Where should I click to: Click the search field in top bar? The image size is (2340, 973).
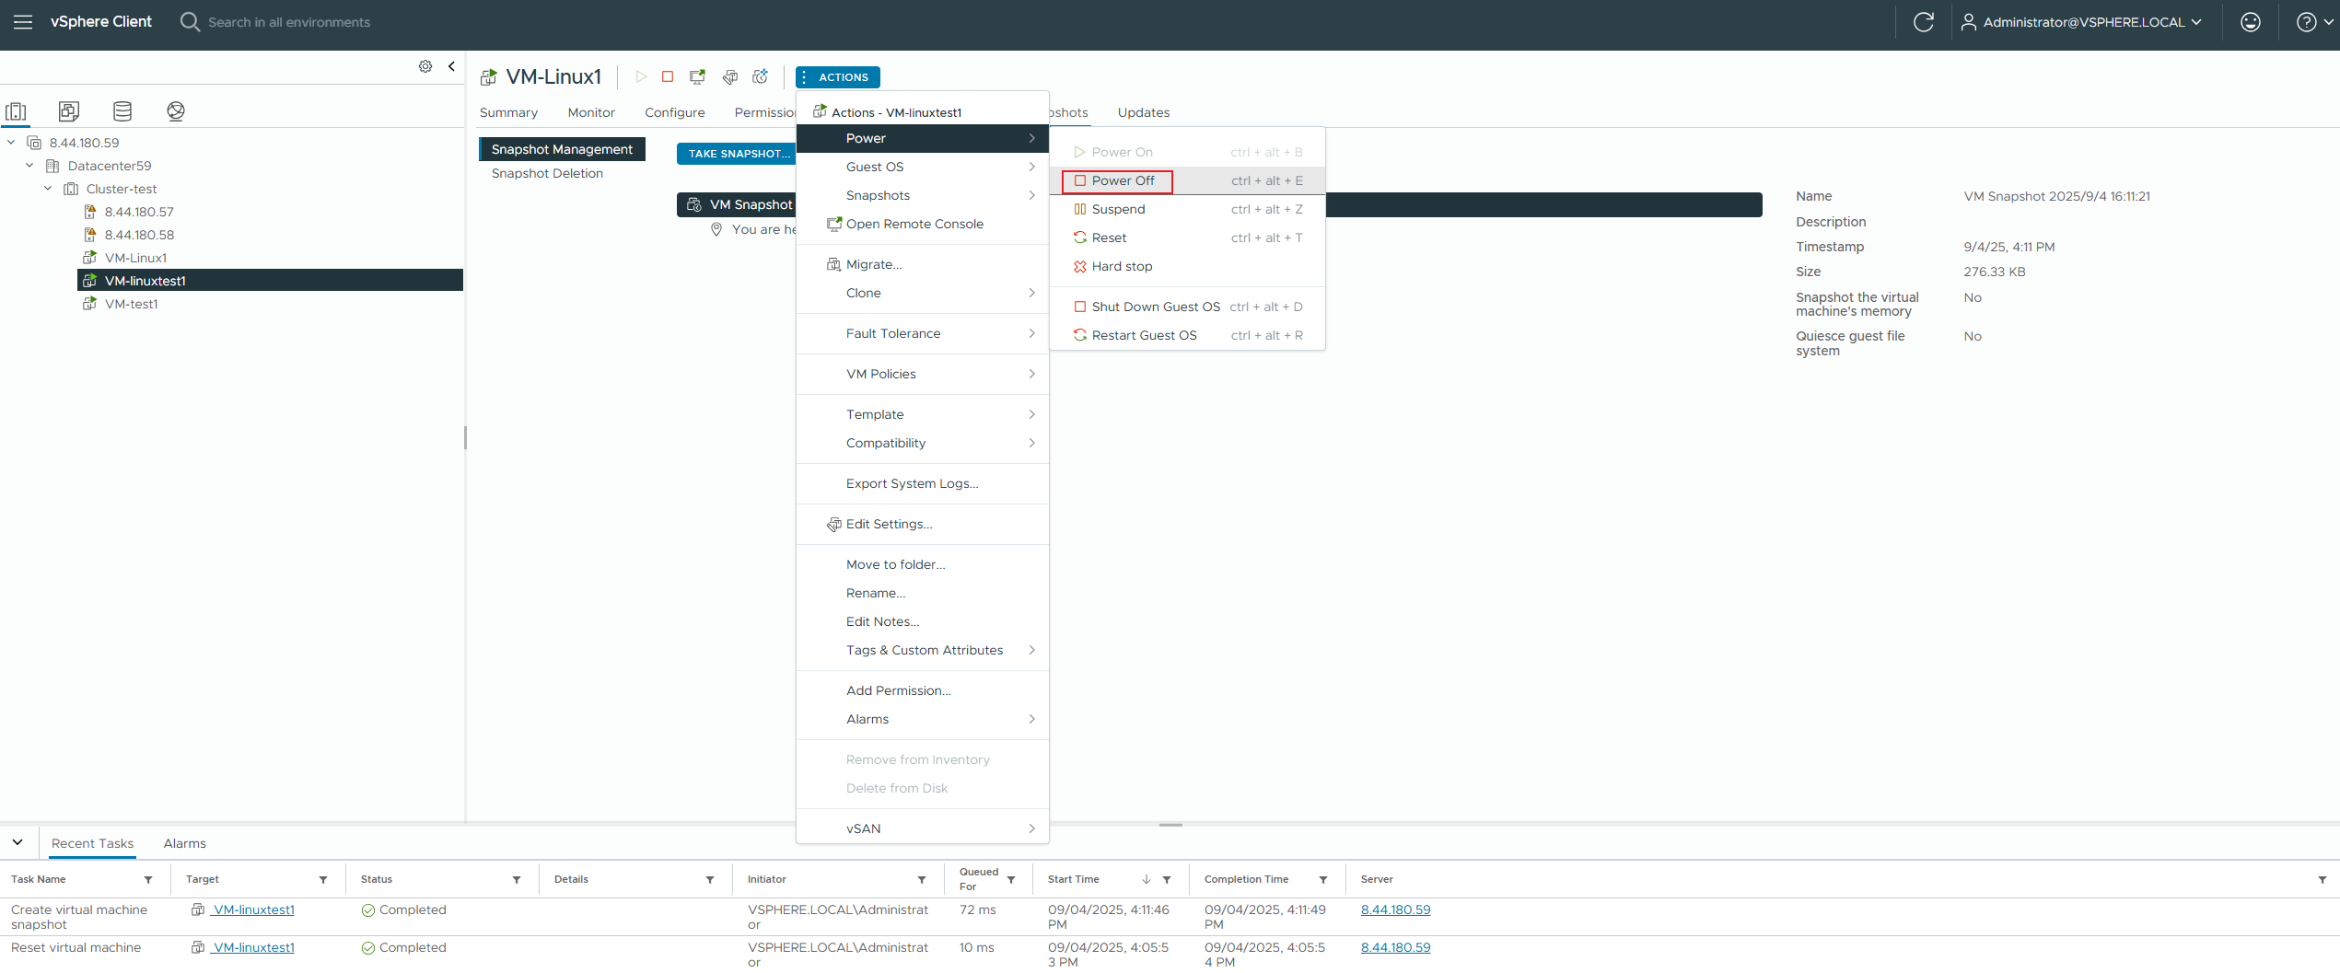point(289,22)
